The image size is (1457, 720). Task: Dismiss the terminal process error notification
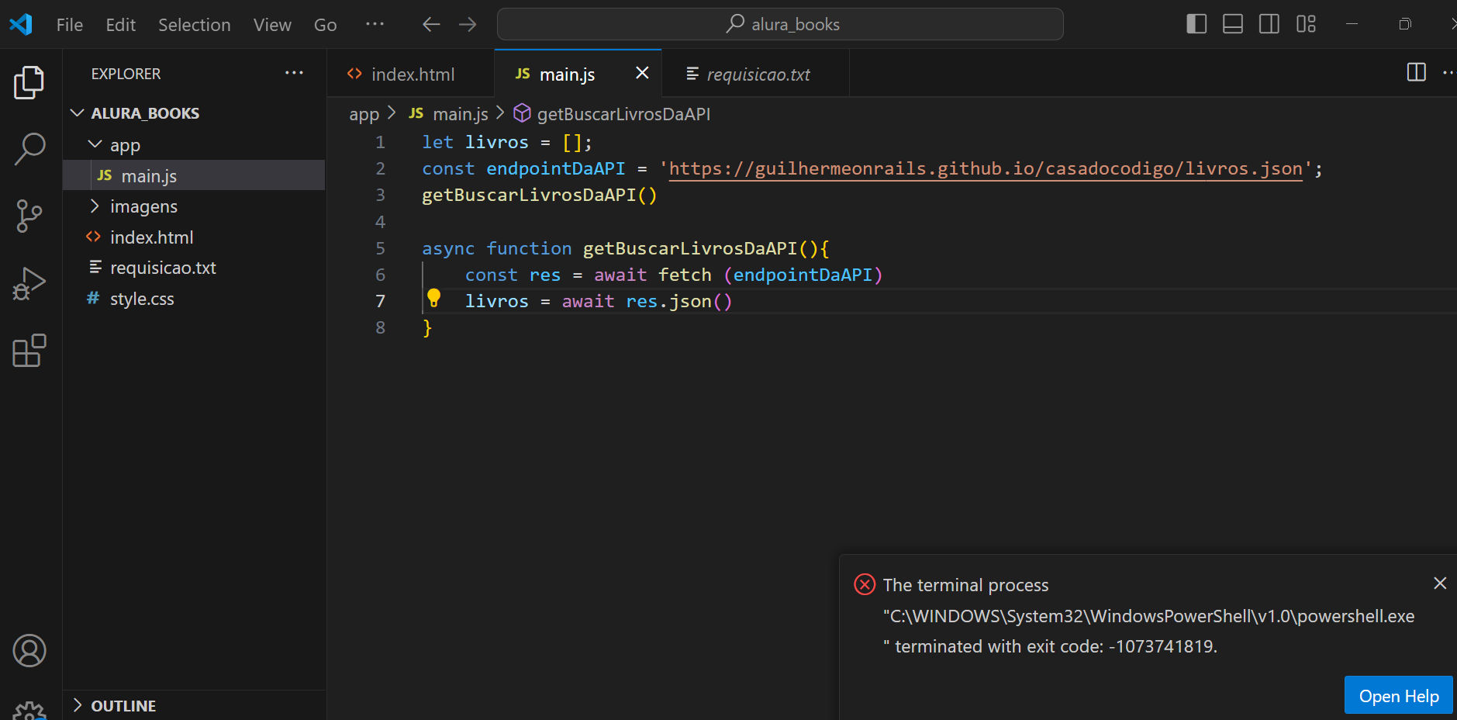[1440, 583]
